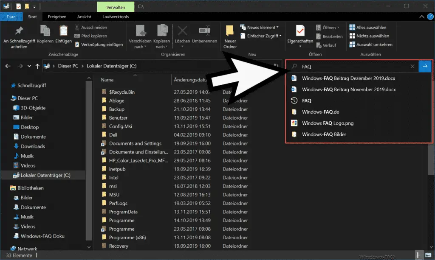Select Dieser PC in the navigation tree
The height and width of the screenshot is (260, 435).
(24, 98)
